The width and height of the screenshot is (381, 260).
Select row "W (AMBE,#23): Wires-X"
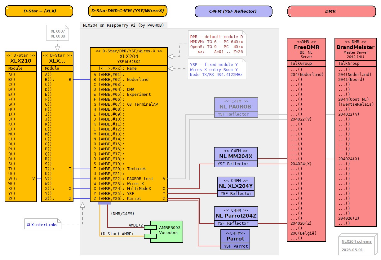click(x=129, y=183)
